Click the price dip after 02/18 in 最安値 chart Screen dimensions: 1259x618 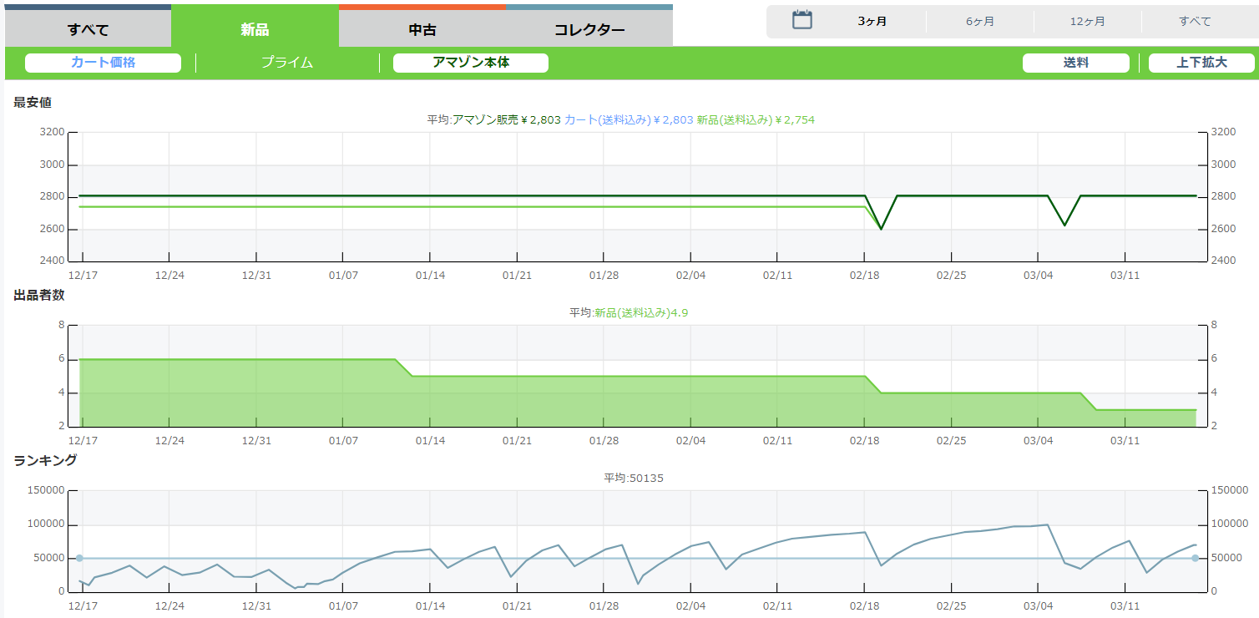coord(881,228)
